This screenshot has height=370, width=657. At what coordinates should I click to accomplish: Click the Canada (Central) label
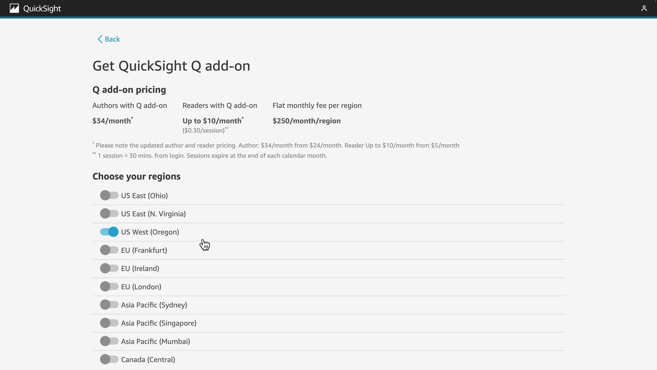tap(148, 360)
